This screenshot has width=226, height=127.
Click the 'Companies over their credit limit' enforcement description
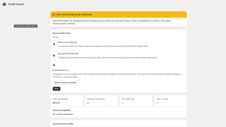[117, 75]
